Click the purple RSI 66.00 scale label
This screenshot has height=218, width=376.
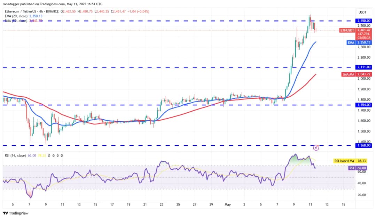pos(352,168)
